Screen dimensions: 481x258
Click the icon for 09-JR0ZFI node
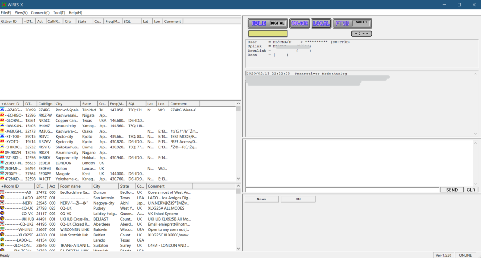click(x=2, y=152)
